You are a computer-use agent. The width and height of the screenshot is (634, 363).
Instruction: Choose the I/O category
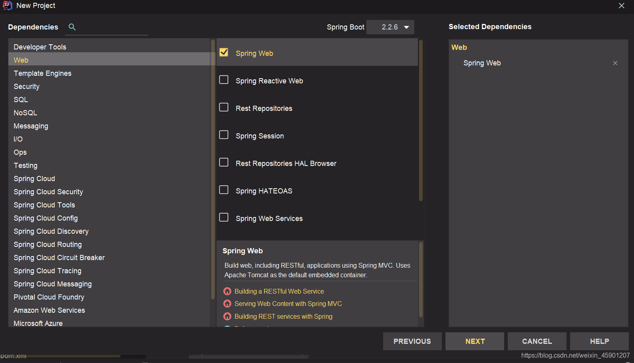pyautogui.click(x=109, y=139)
